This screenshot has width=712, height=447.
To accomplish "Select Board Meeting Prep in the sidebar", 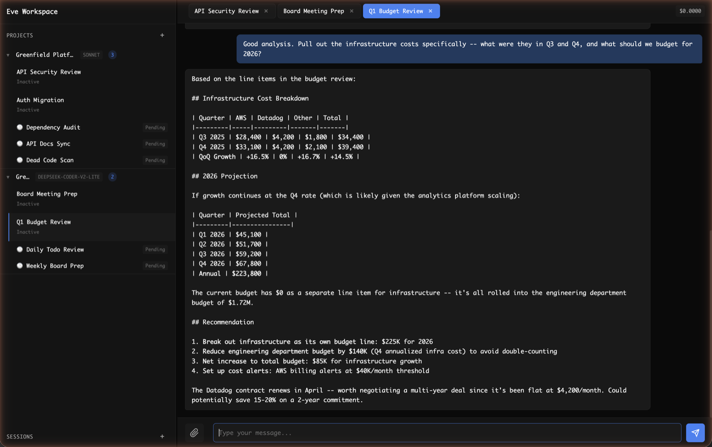I will pyautogui.click(x=47, y=194).
